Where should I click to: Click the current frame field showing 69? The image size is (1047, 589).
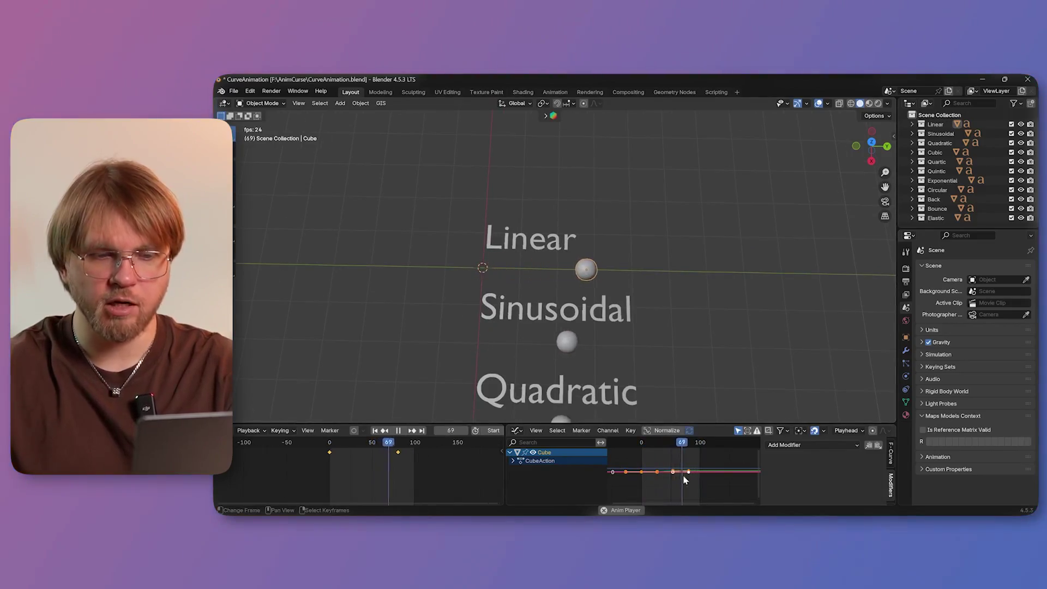(x=450, y=431)
